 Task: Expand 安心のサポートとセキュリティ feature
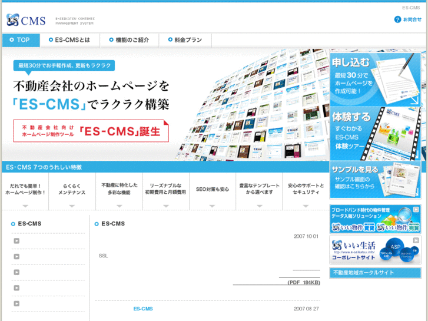coord(306,191)
